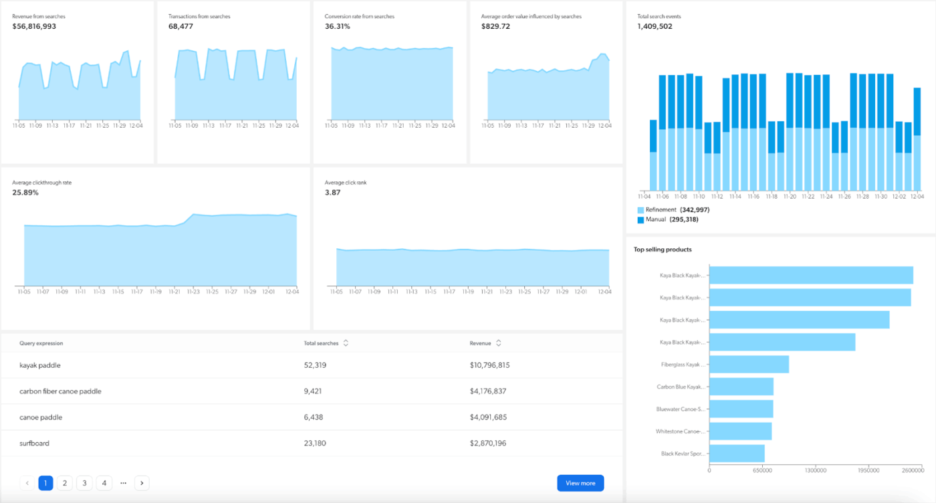This screenshot has height=503, width=936.
Task: Click the Manual legend color swatch
Action: (x=640, y=219)
